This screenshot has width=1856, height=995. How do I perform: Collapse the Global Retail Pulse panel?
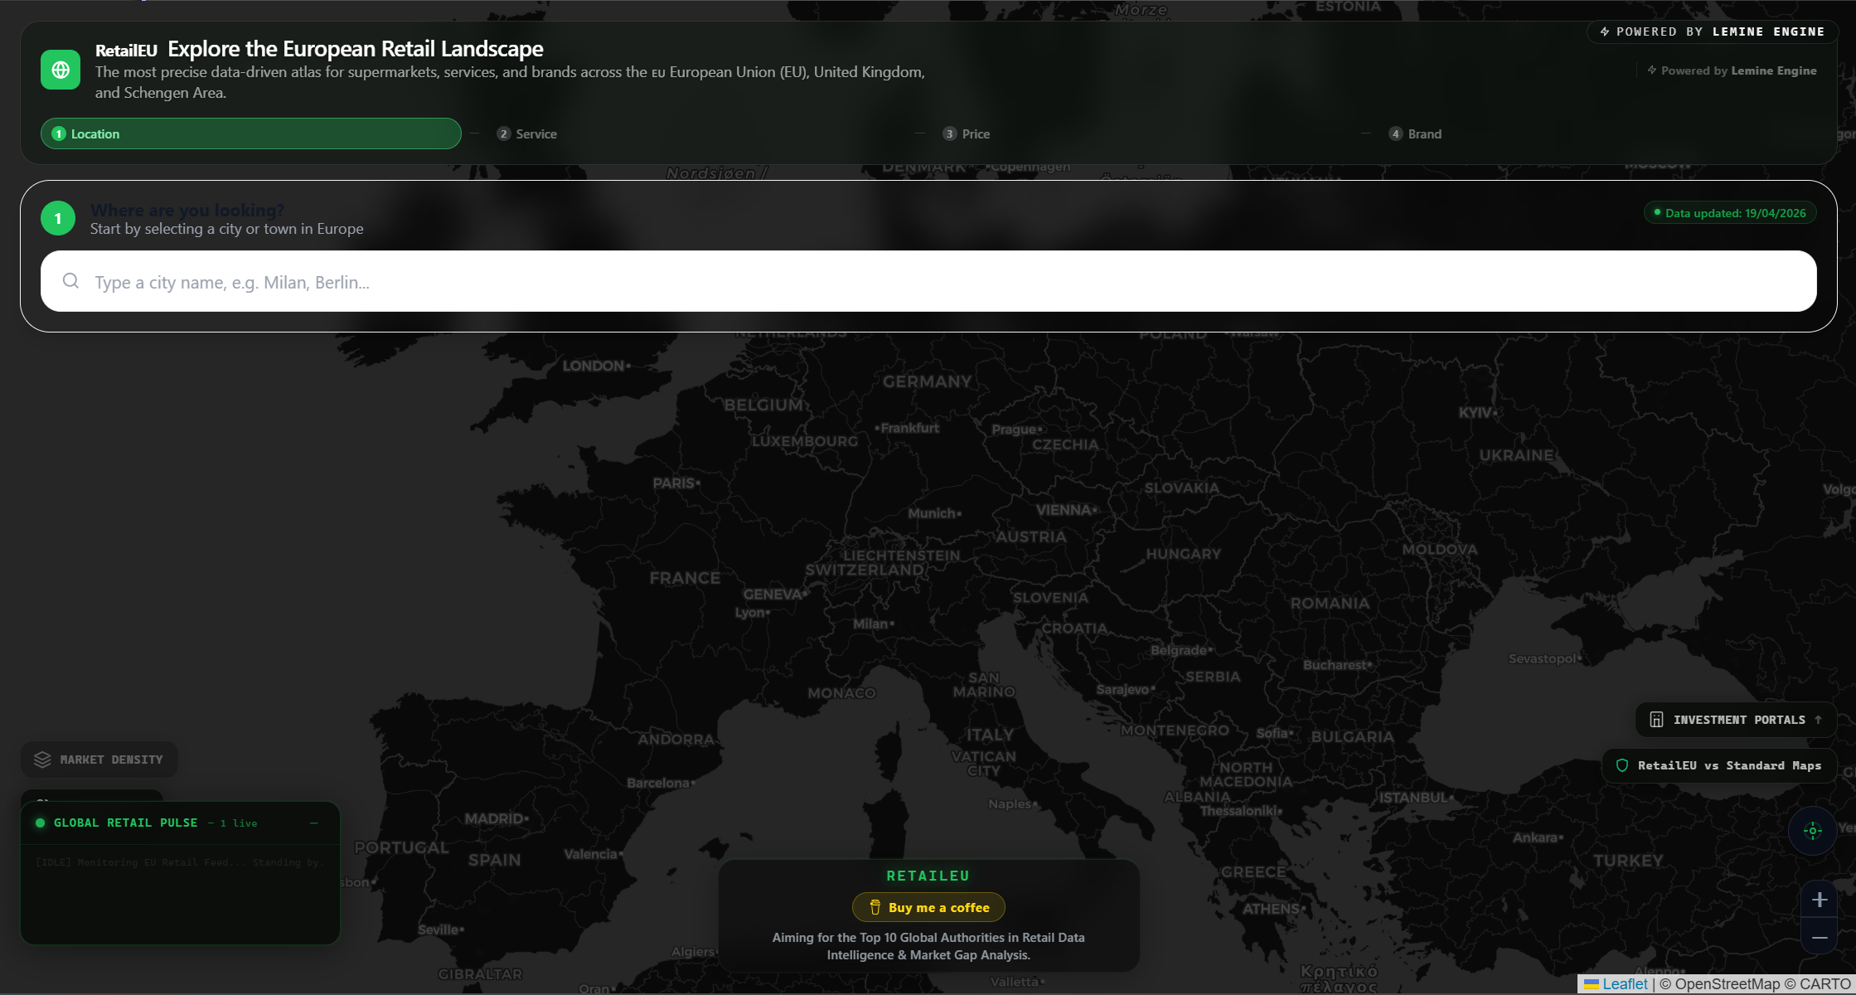314,823
